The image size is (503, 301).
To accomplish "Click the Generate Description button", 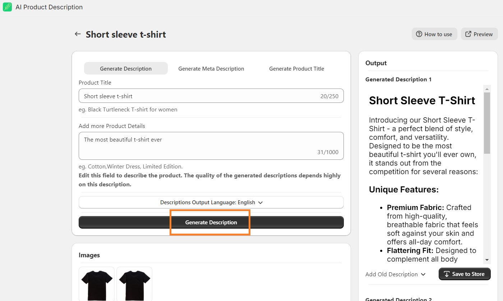I will pos(211,222).
